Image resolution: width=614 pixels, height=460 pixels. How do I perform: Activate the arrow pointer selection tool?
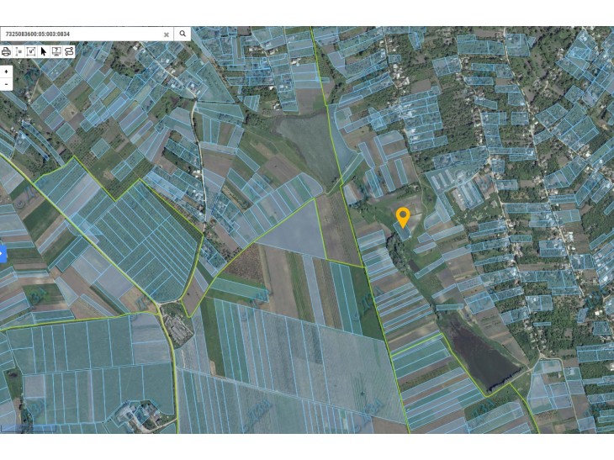pos(44,51)
